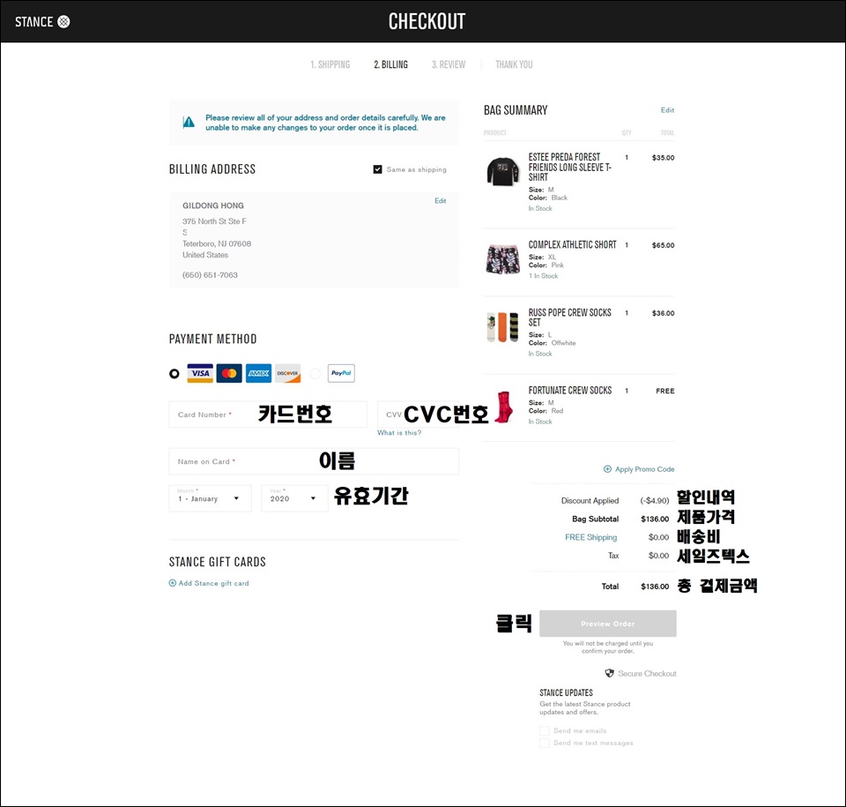The height and width of the screenshot is (807, 846).
Task: Click the Fortunate Crew Socks product title
Action: click(570, 391)
